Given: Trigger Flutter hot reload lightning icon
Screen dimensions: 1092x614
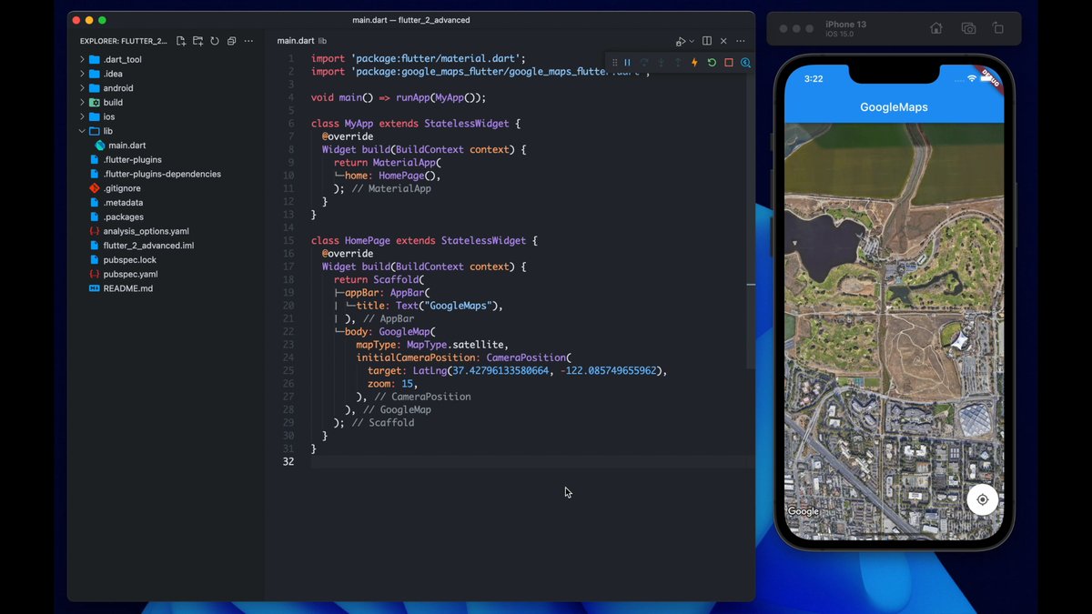Looking at the screenshot, I should [694, 63].
